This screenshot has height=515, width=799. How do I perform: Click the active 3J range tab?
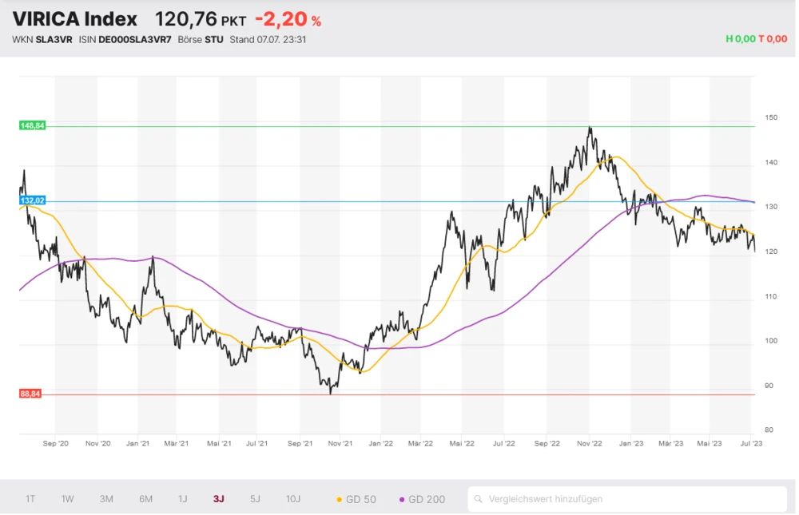[218, 499]
